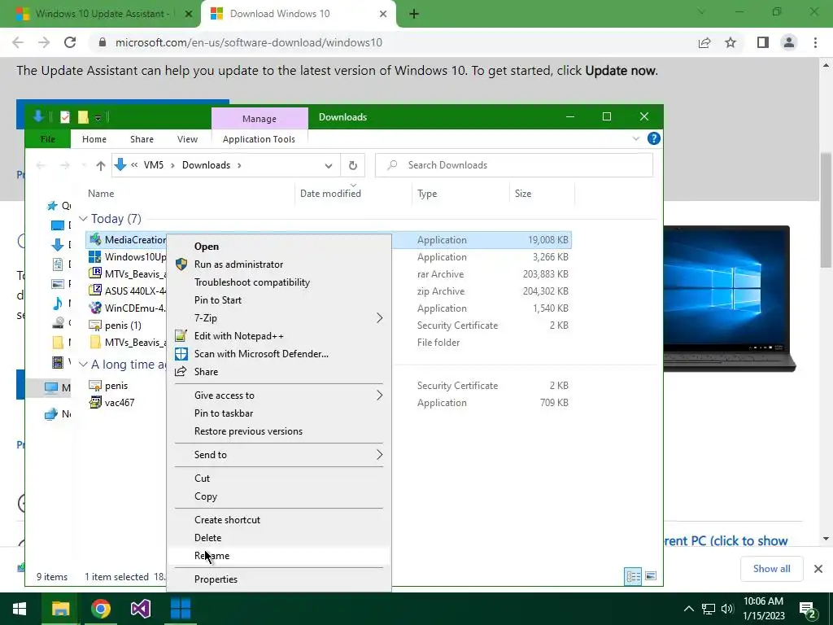Open Customize Quick Access Toolbar dropdown

pos(98,118)
